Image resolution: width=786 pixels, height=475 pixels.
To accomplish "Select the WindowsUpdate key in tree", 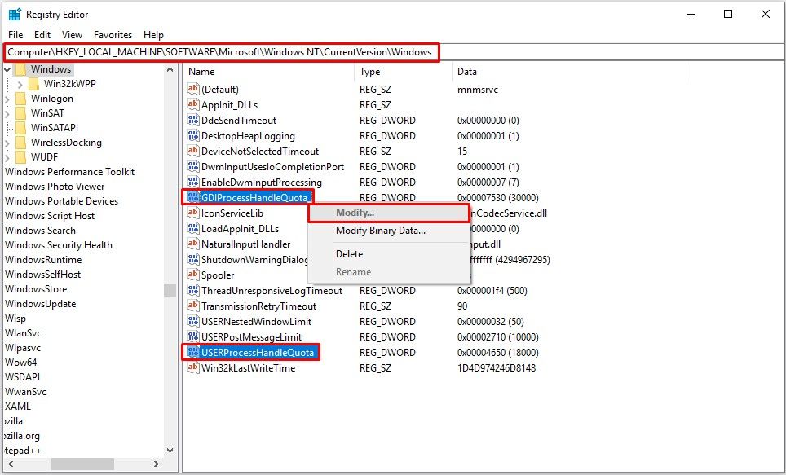I will [x=40, y=304].
